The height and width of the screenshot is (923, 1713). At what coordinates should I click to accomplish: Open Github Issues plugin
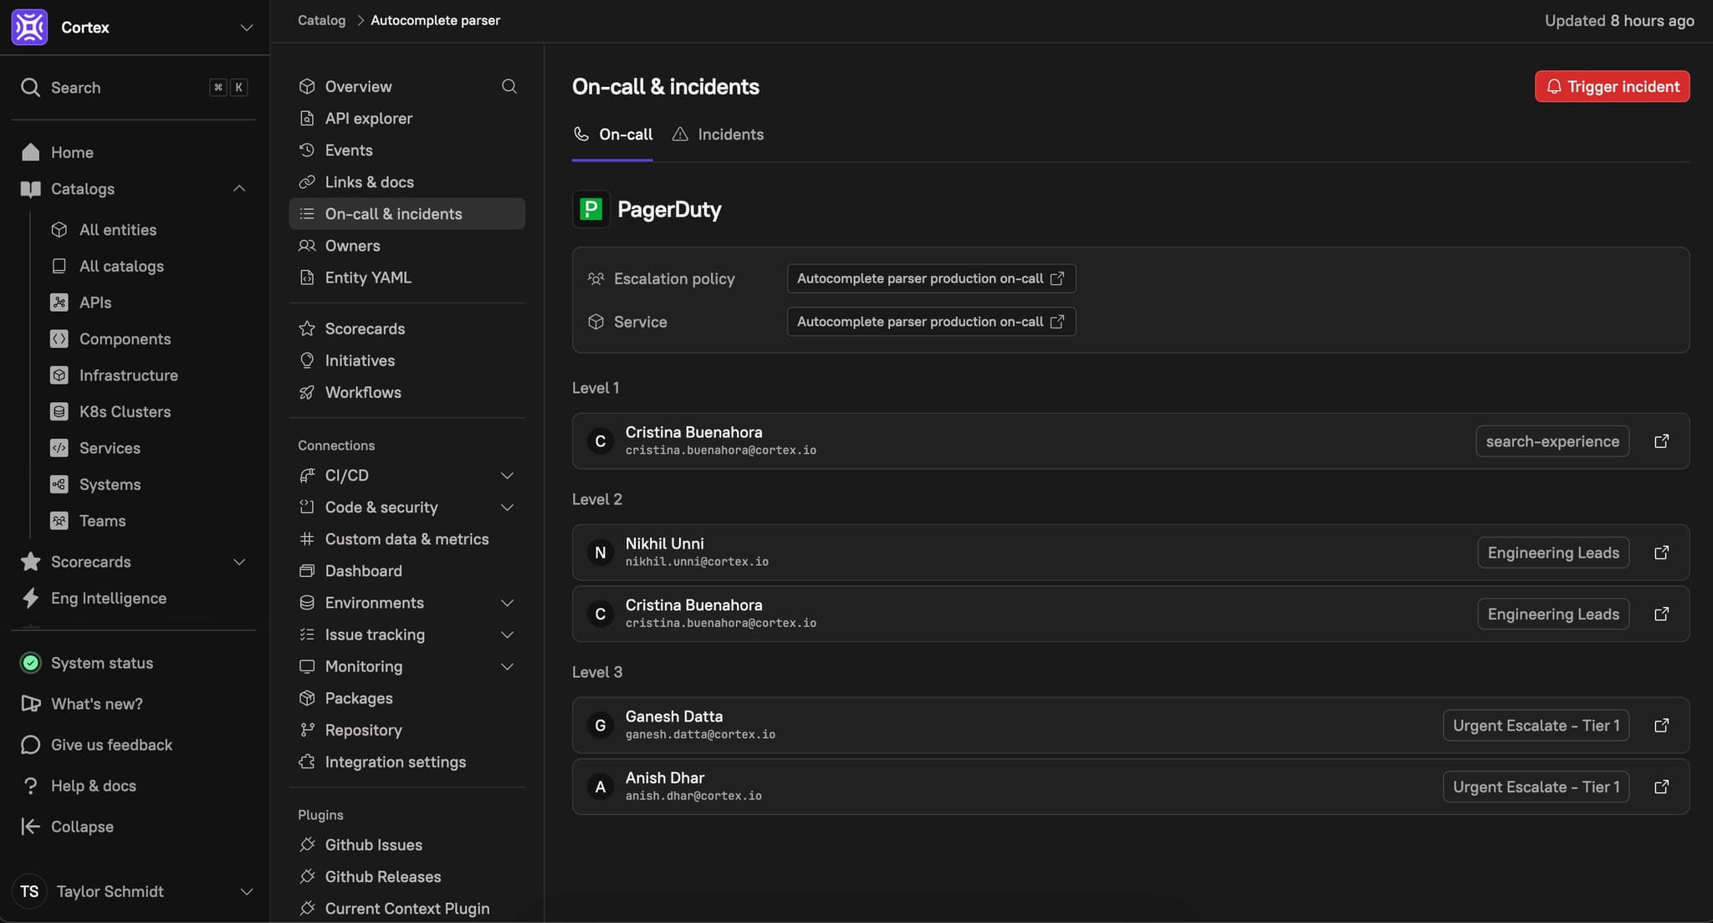pyautogui.click(x=373, y=844)
